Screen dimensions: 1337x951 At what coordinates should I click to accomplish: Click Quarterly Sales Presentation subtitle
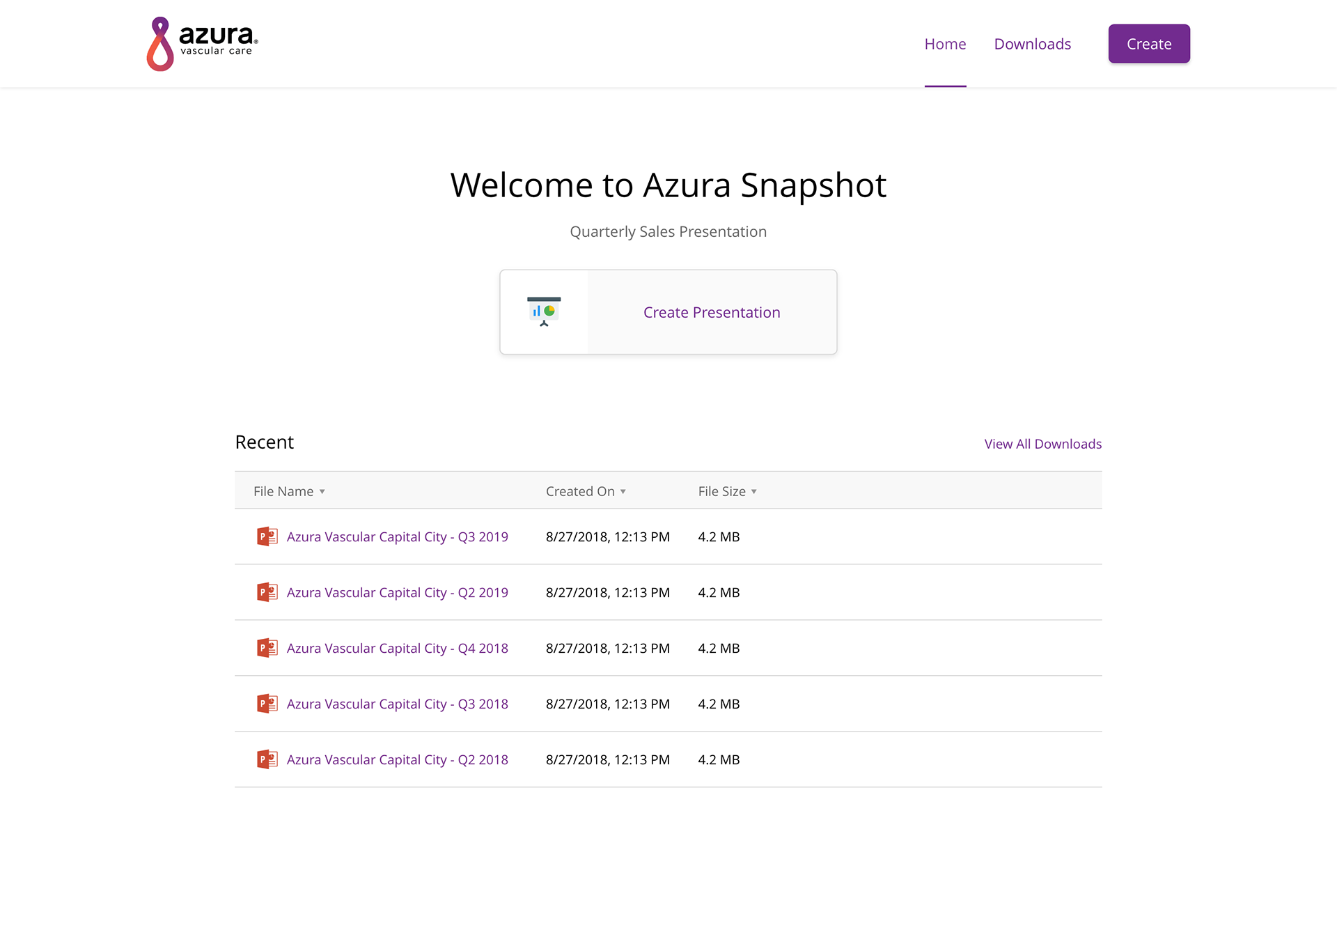click(x=668, y=231)
